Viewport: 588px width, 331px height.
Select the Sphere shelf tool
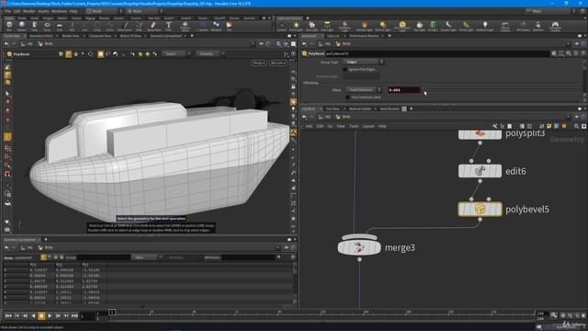click(22, 26)
